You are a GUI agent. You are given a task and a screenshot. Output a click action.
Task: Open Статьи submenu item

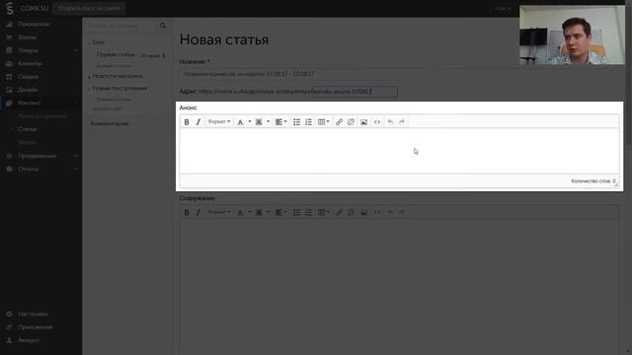click(x=28, y=129)
